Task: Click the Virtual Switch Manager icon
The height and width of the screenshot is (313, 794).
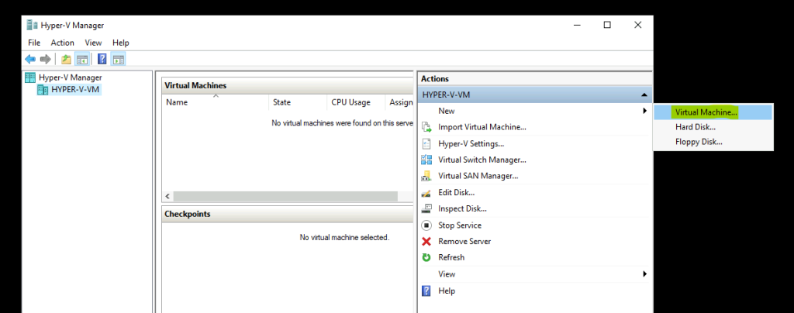Action: pyautogui.click(x=426, y=160)
